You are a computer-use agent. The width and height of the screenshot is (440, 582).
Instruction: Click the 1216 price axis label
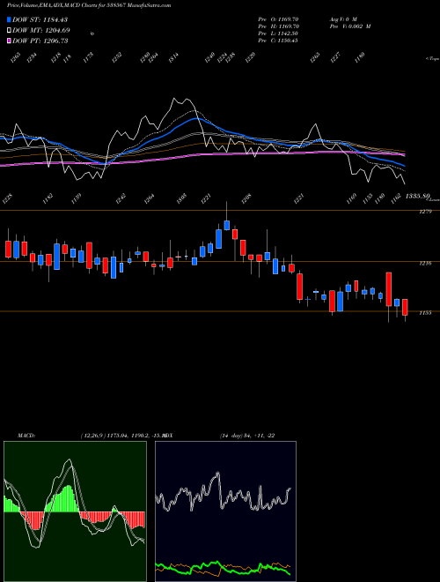pyautogui.click(x=424, y=263)
